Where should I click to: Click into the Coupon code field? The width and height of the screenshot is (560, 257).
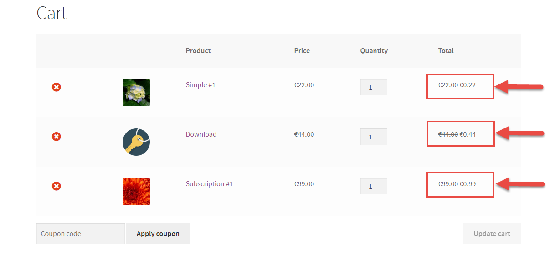(x=81, y=234)
